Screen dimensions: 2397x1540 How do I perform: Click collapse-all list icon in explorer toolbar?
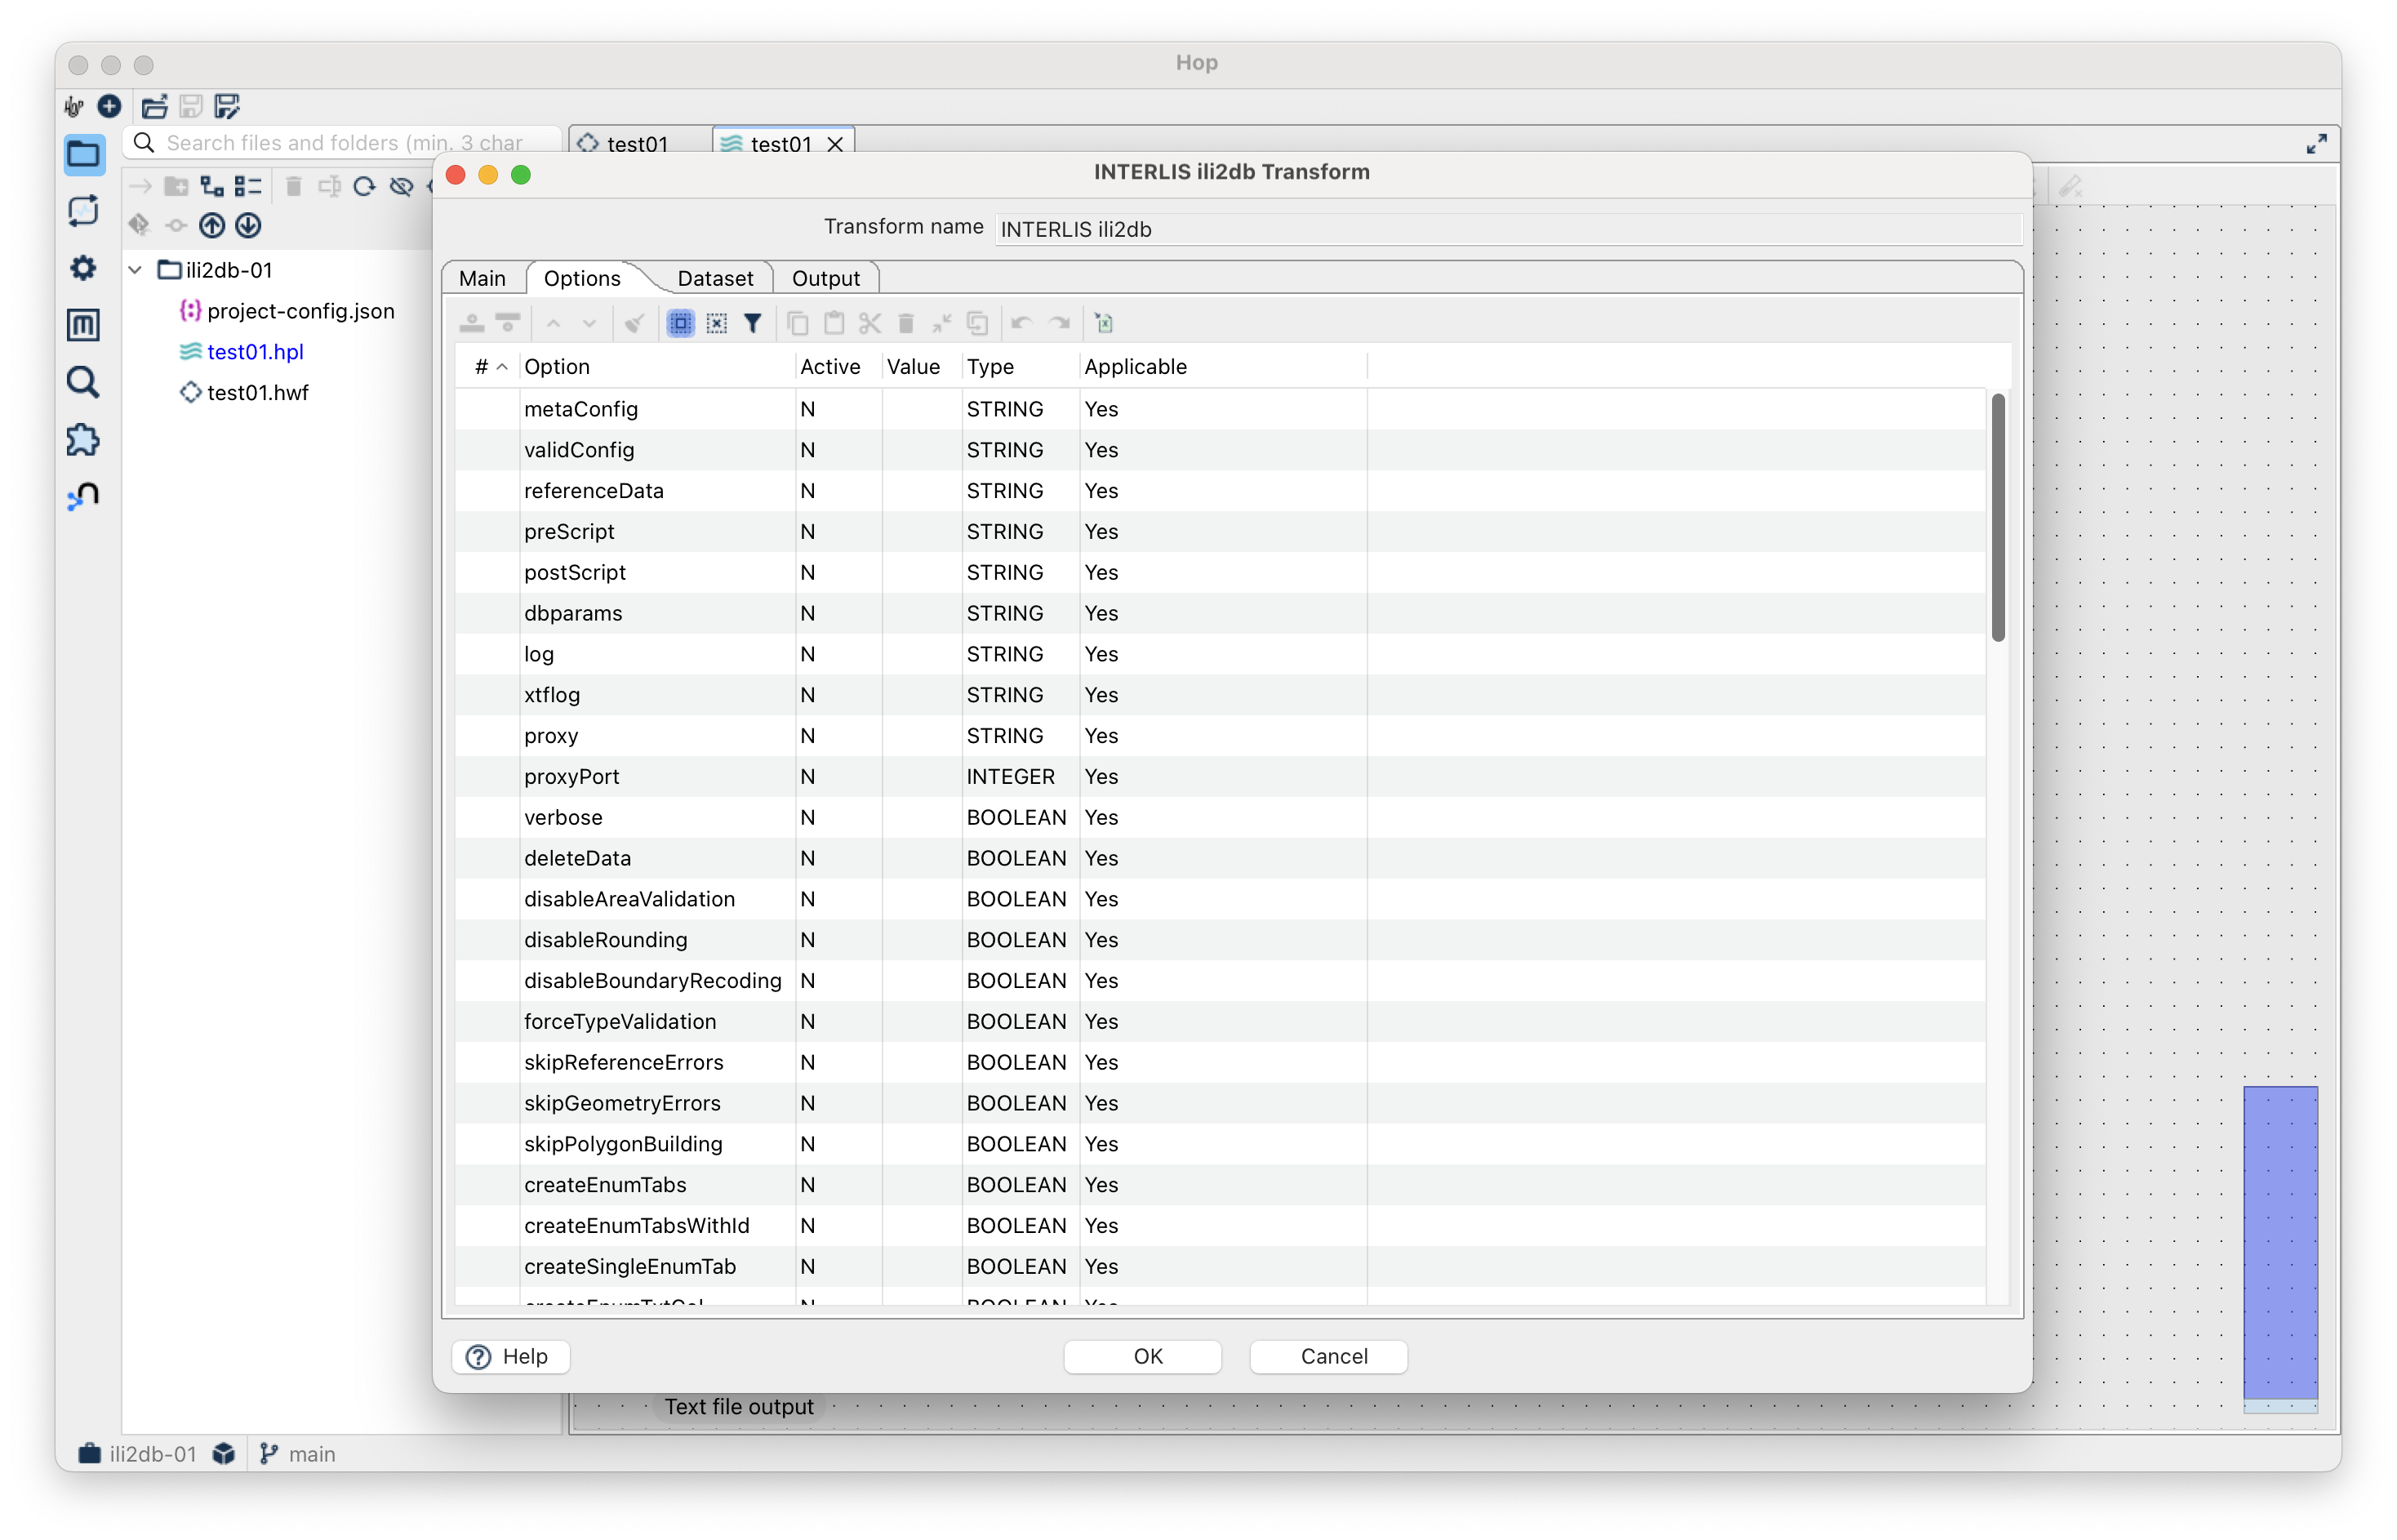tap(248, 186)
